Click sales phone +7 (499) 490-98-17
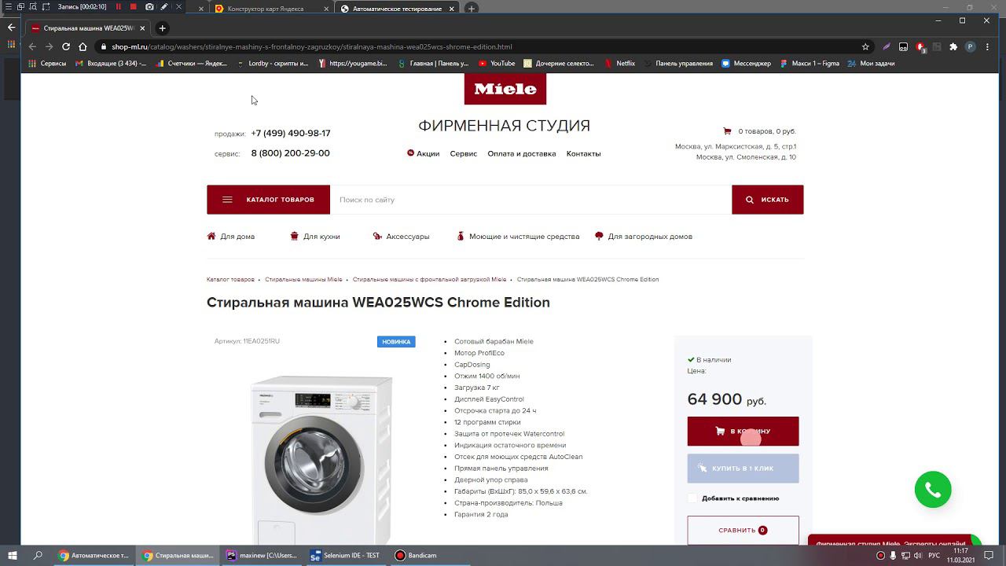This screenshot has width=1006, height=566. (291, 134)
